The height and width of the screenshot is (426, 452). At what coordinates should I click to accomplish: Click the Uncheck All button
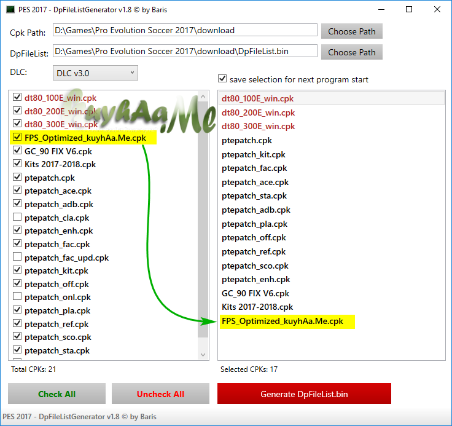[x=160, y=393]
